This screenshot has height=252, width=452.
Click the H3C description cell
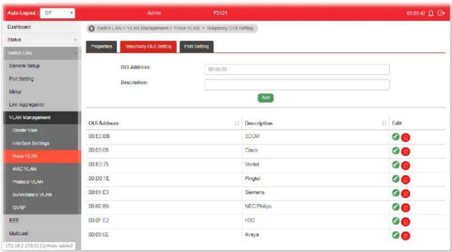pos(250,221)
